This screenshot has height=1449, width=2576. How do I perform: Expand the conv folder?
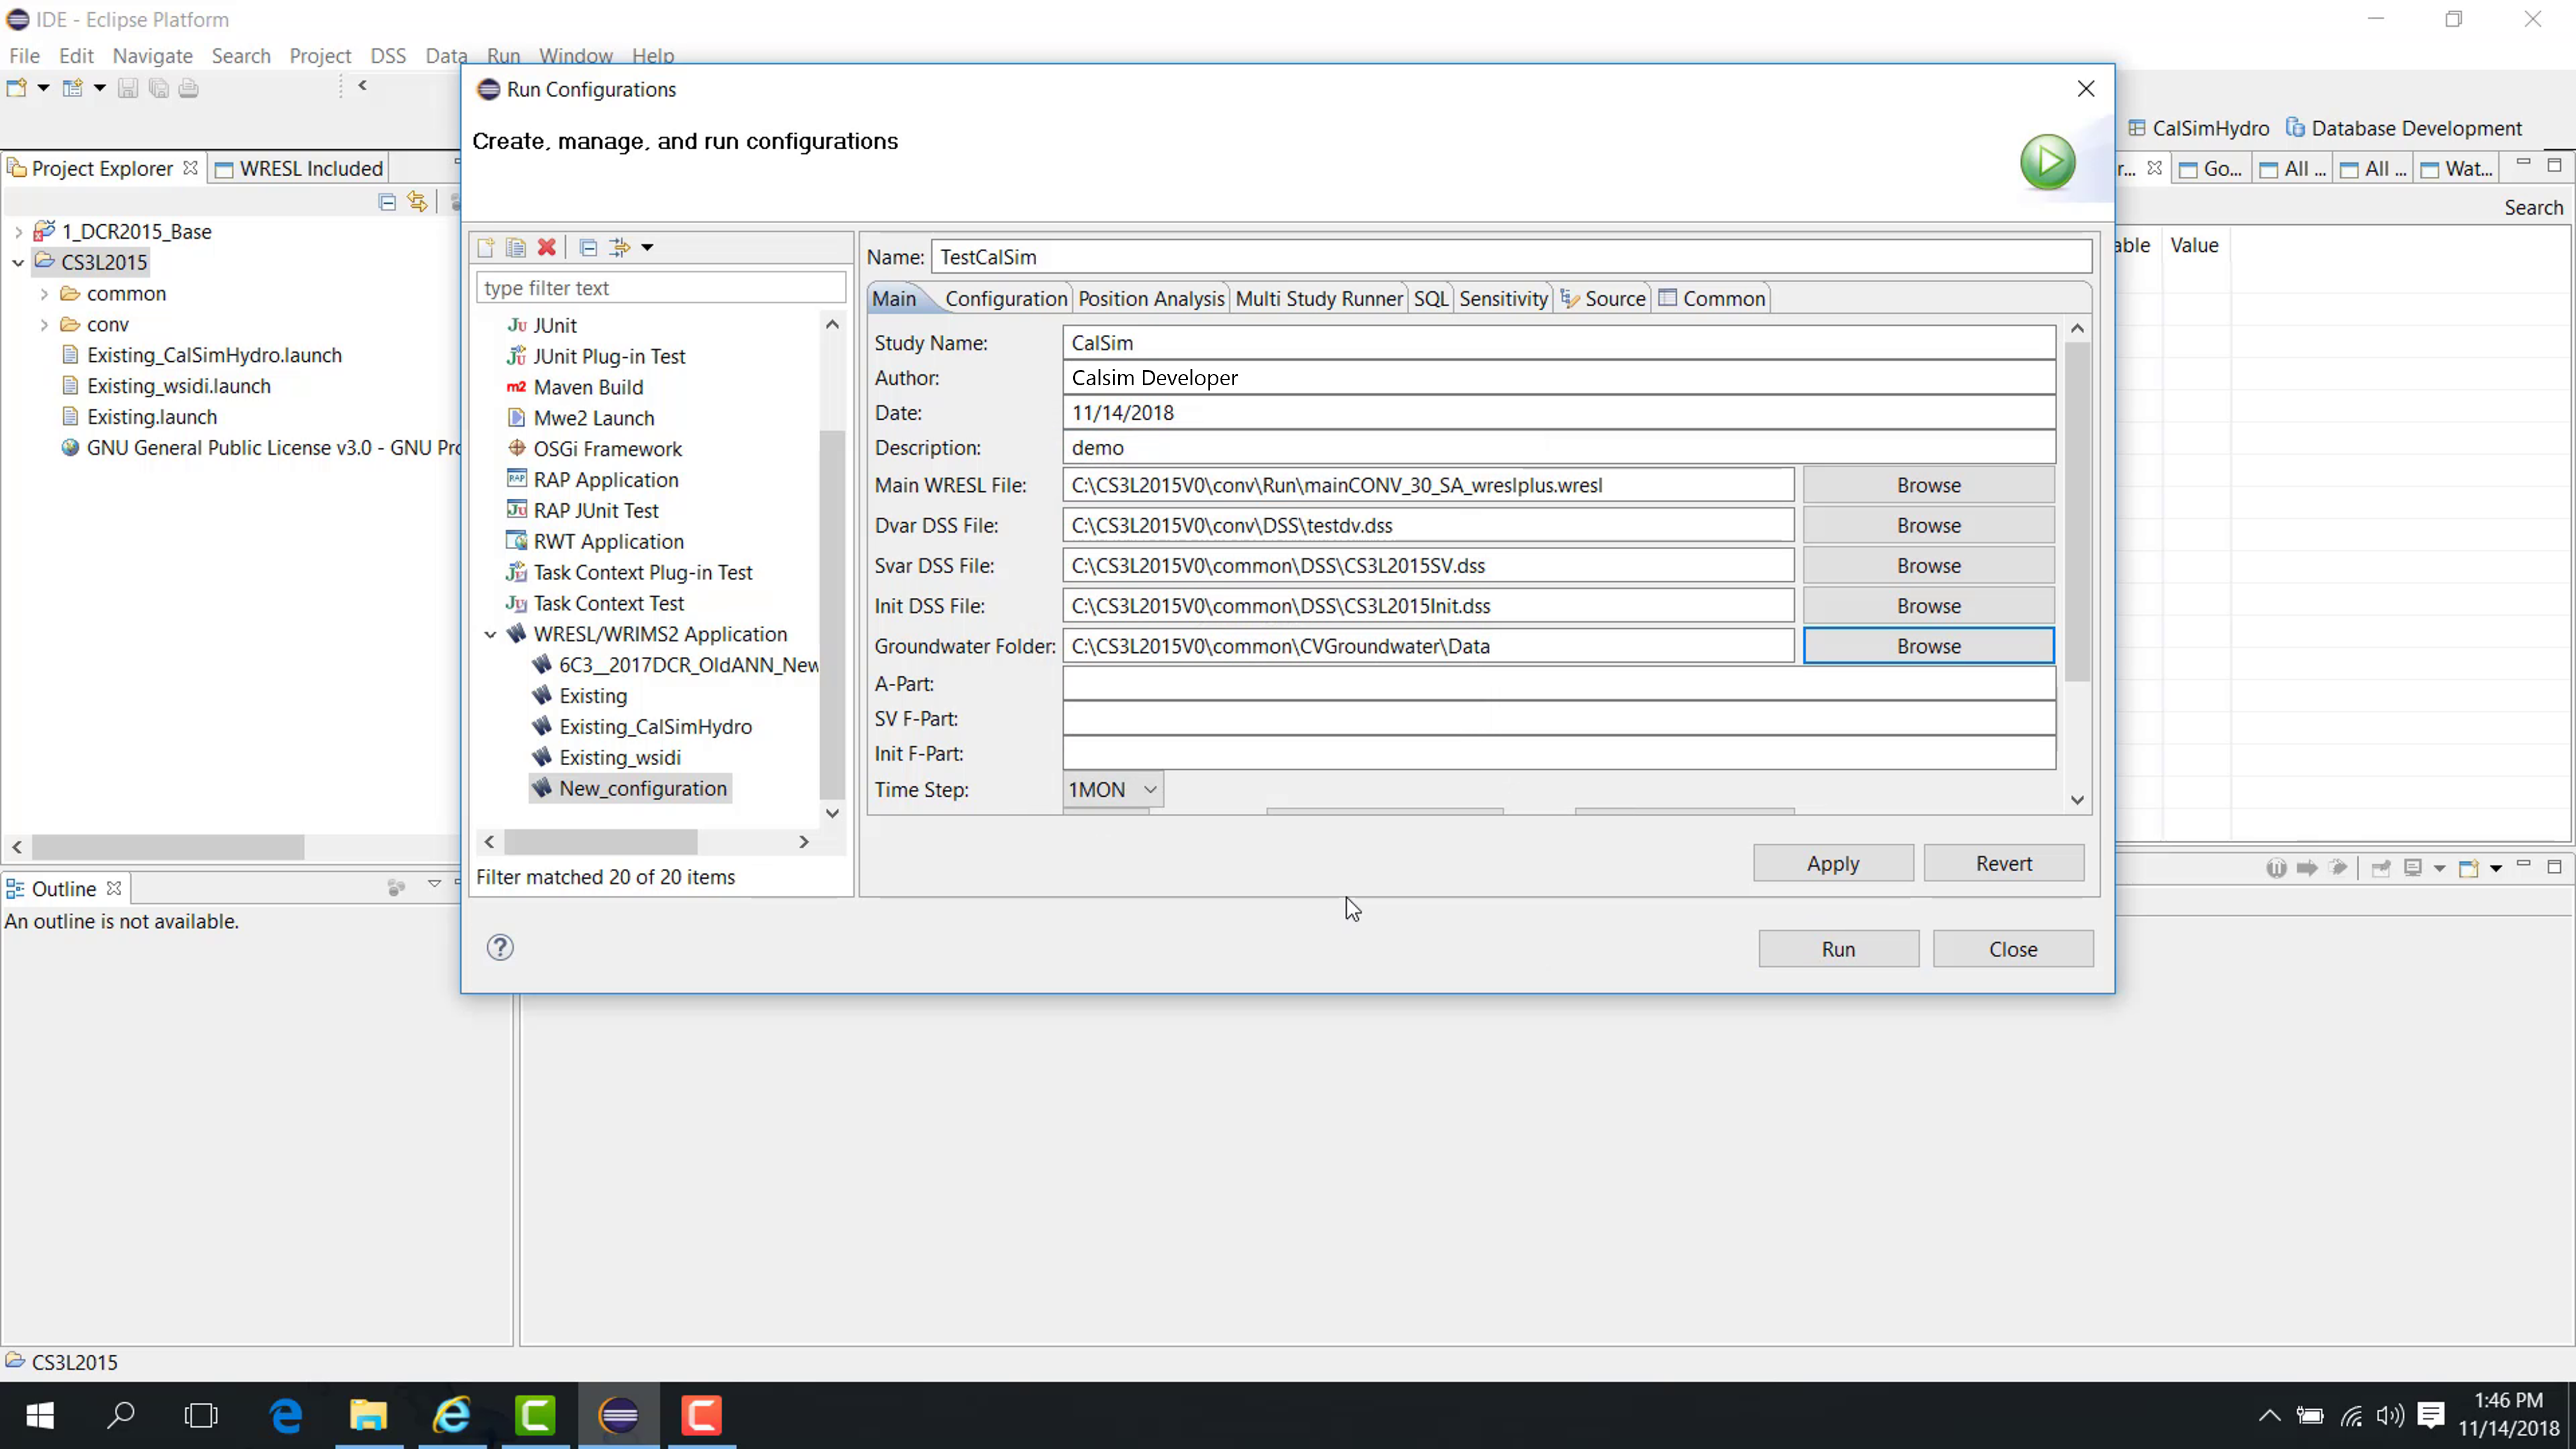click(44, 325)
